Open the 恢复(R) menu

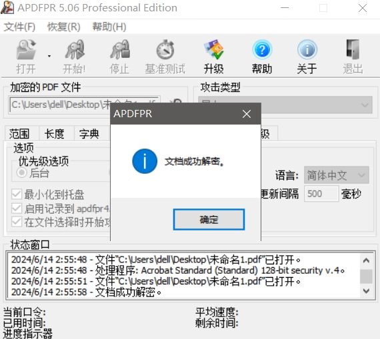(63, 27)
